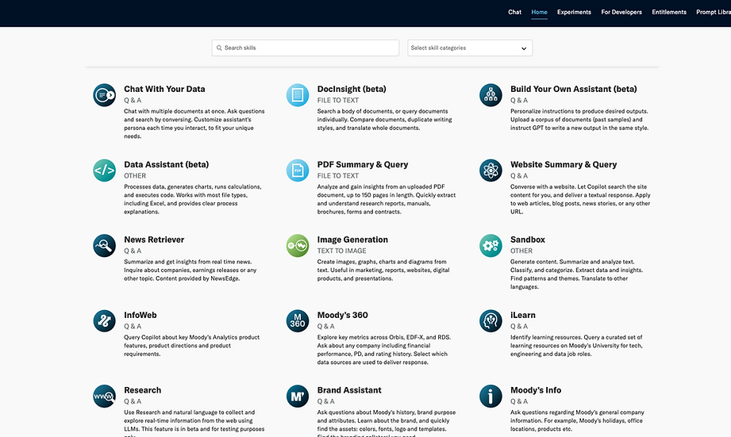Open the Sandbox skill title

pyautogui.click(x=527, y=240)
